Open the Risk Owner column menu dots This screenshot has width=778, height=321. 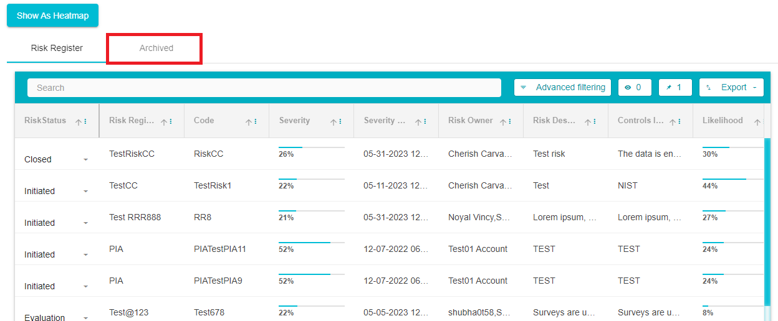(x=510, y=122)
